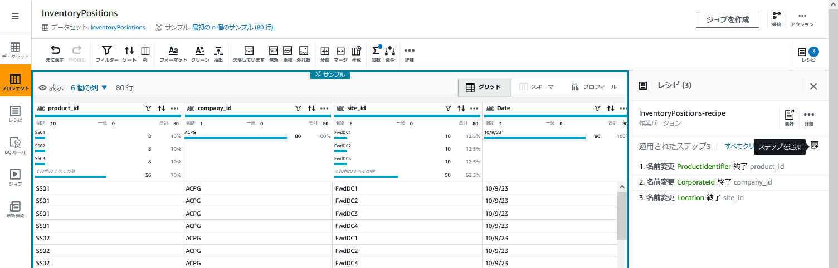Image resolution: width=838 pixels, height=268 pixels.
Task: Open 詳細 more tools in toolbar
Action: pyautogui.click(x=410, y=53)
